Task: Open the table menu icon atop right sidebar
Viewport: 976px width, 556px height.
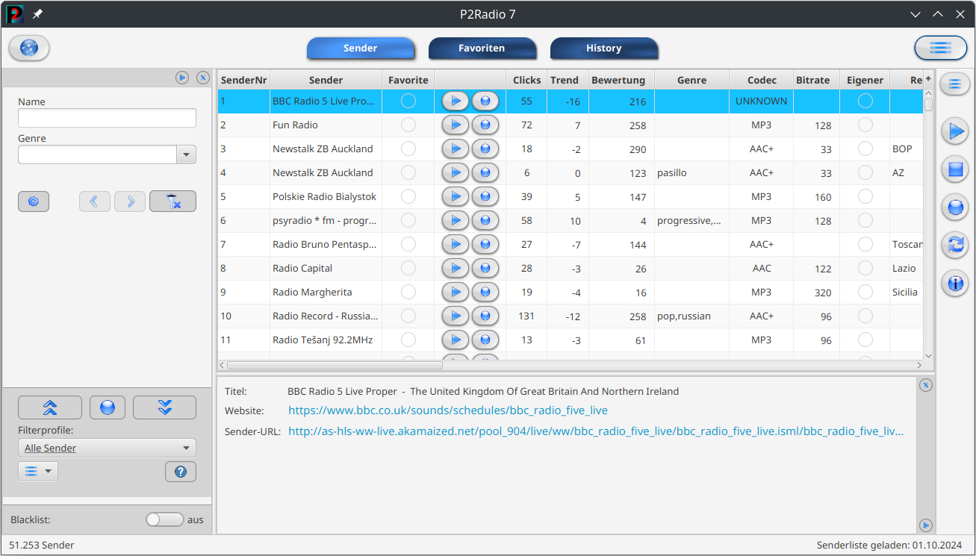Action: (954, 84)
